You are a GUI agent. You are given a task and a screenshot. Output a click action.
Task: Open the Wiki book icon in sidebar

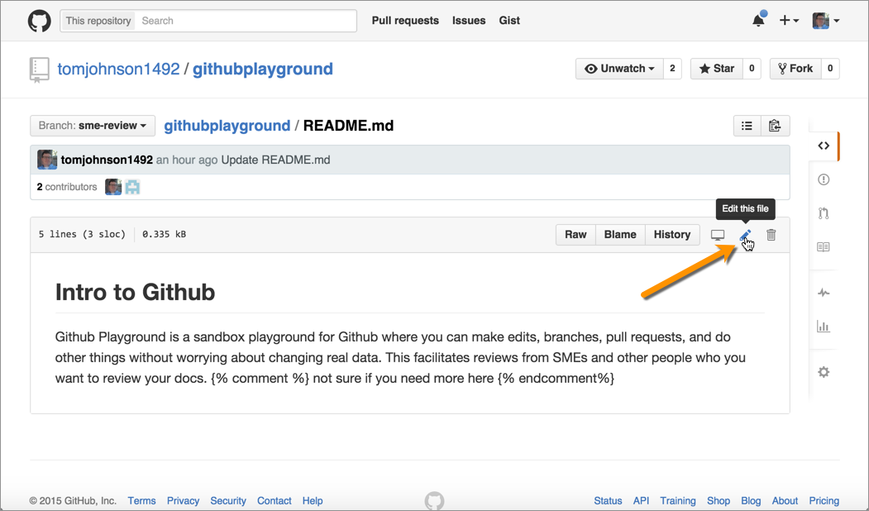[x=824, y=246]
